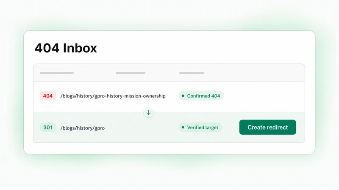The image size is (339, 190).
Task: Select the red 404 status badge
Action: pyautogui.click(x=48, y=96)
